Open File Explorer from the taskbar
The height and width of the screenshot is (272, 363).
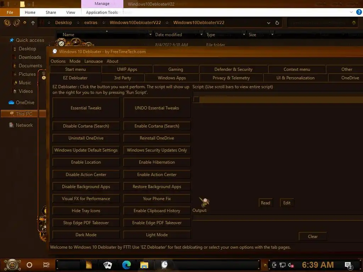pyautogui.click(x=144, y=265)
